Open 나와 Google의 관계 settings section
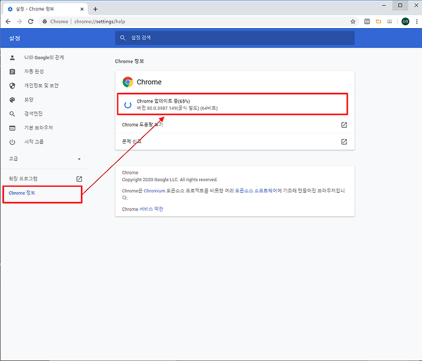This screenshot has width=422, height=361. [44, 57]
